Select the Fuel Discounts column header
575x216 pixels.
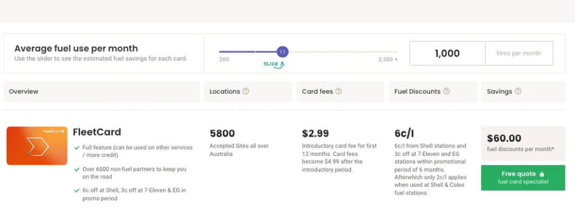[x=433, y=91]
